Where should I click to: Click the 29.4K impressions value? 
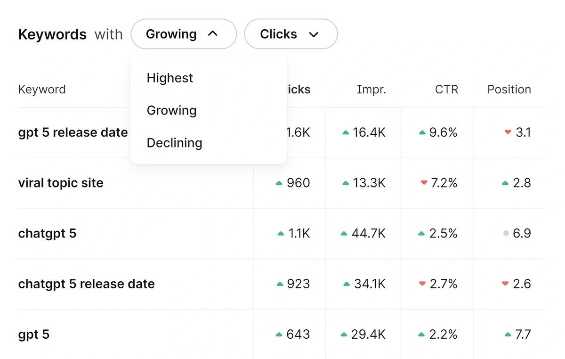tap(369, 335)
